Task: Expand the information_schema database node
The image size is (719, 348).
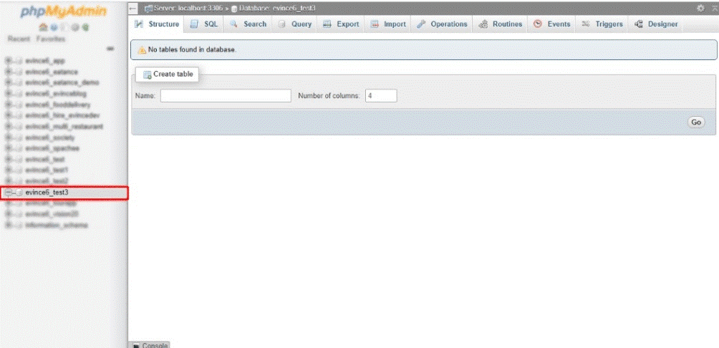Action: click(8, 225)
